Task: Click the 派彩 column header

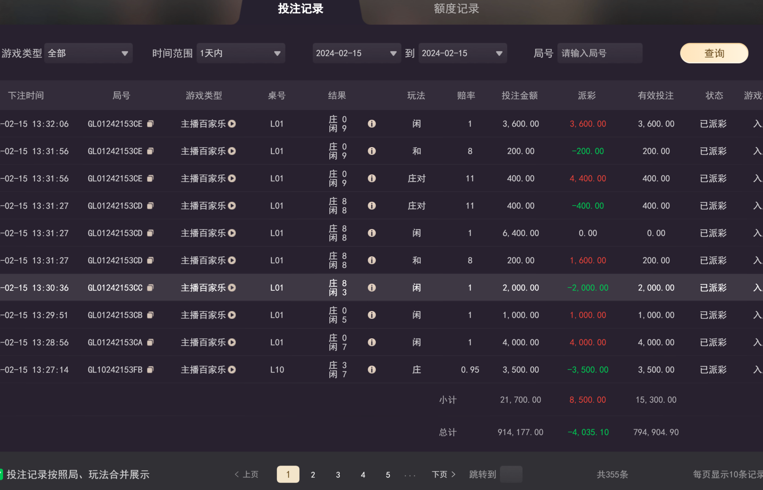Action: tap(587, 96)
